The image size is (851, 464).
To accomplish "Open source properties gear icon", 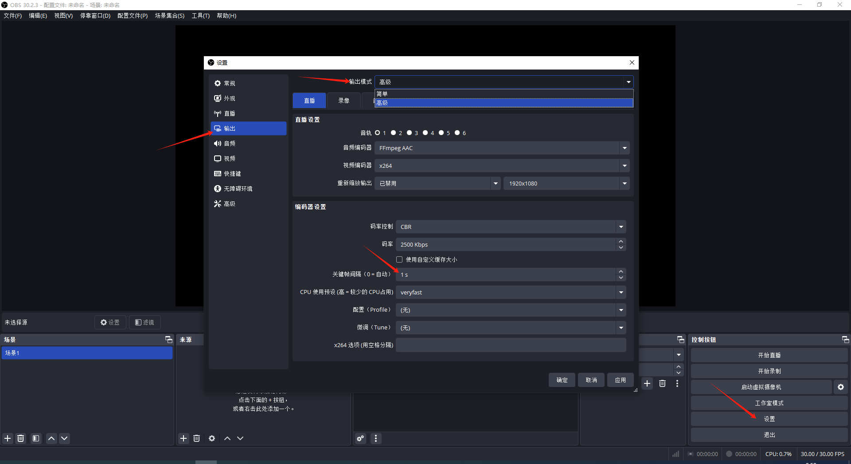I will tap(212, 438).
